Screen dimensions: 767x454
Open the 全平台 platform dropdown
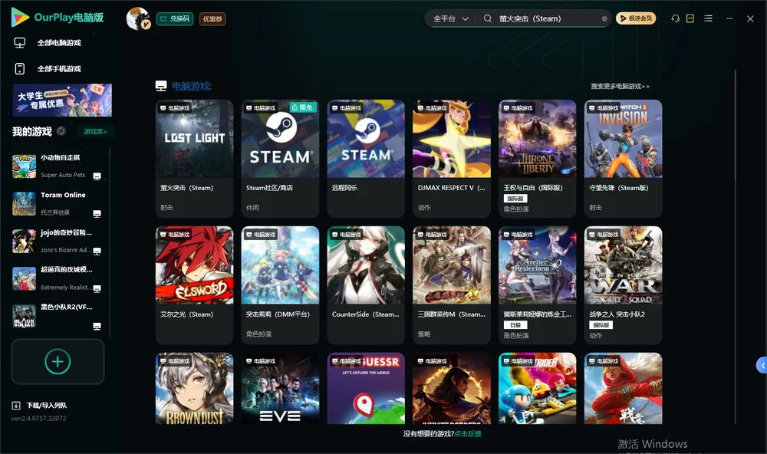450,18
